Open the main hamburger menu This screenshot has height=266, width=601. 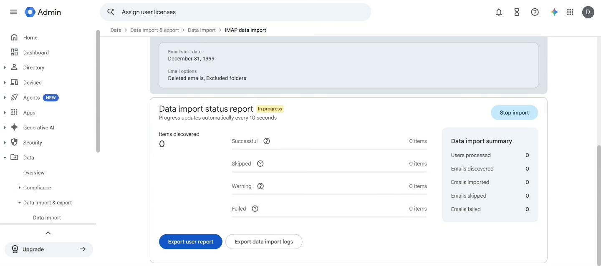pyautogui.click(x=13, y=12)
